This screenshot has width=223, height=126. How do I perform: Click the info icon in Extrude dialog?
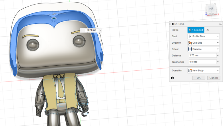(x=172, y=78)
